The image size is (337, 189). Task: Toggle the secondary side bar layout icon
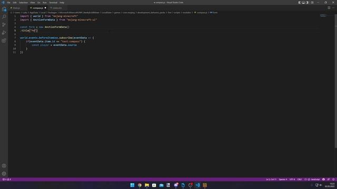[x=307, y=3]
